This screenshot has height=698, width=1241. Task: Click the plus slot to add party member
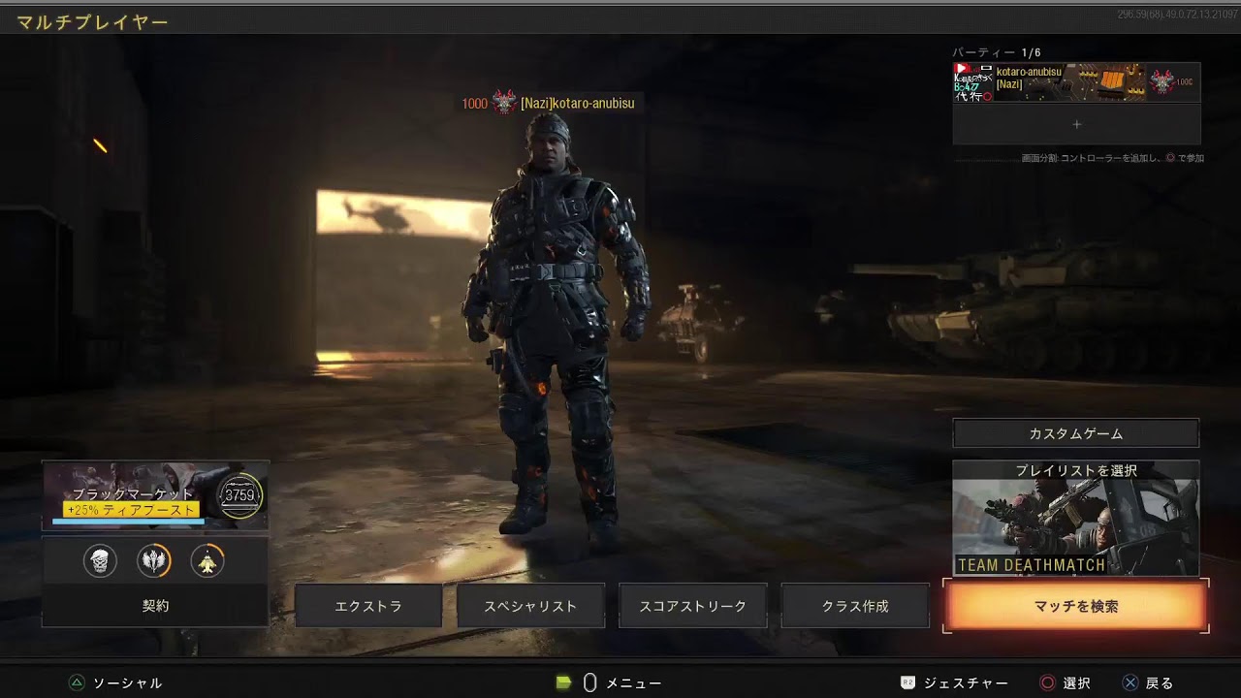tap(1076, 124)
